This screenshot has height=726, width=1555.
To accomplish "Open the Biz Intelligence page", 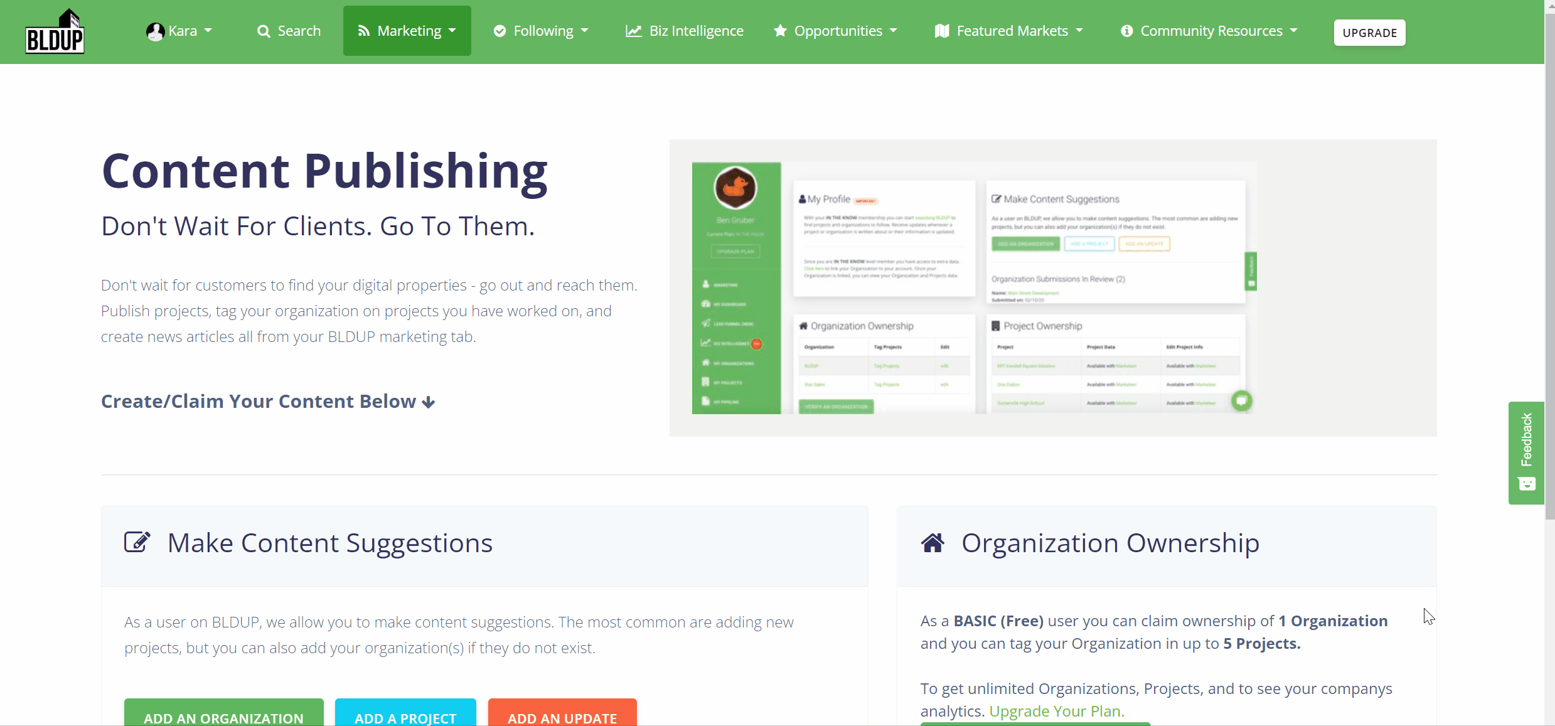I will coord(685,31).
